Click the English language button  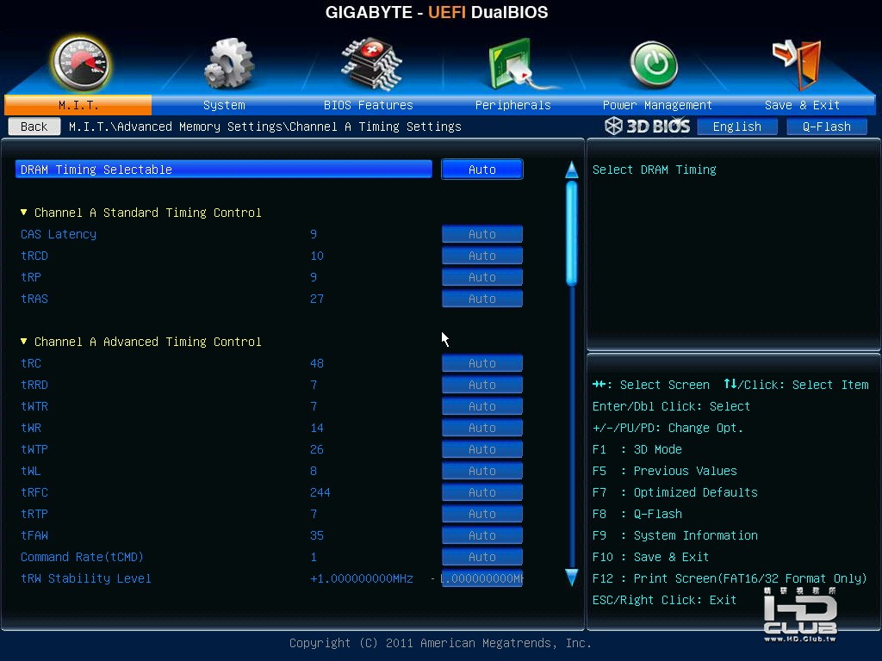(737, 127)
